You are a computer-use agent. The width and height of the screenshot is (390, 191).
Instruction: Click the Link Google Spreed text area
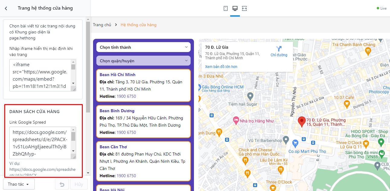(x=40, y=143)
